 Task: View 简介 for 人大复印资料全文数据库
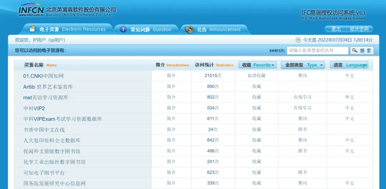coord(171,140)
